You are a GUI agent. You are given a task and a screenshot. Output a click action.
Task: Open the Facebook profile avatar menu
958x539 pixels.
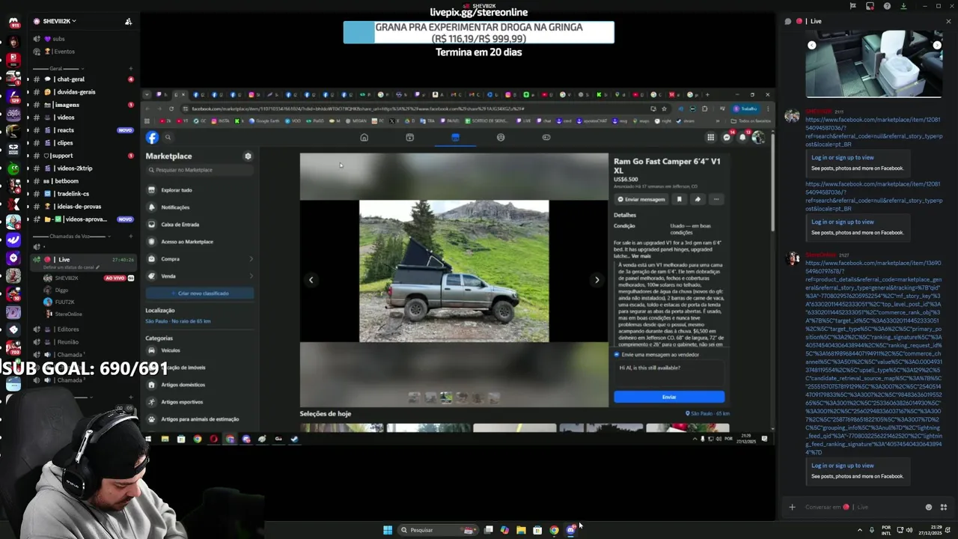(758, 137)
